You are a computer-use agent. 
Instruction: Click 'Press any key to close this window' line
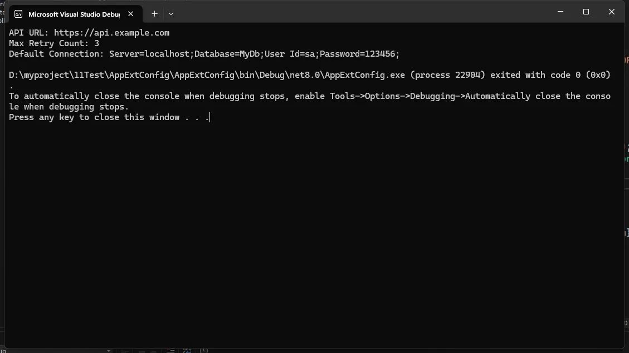[94, 117]
